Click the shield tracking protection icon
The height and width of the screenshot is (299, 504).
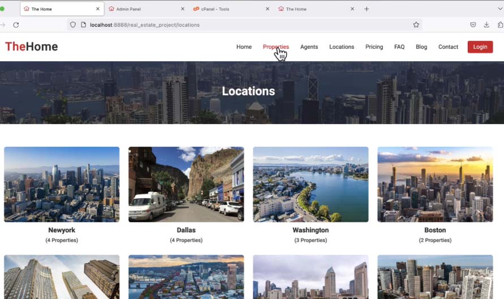click(73, 25)
